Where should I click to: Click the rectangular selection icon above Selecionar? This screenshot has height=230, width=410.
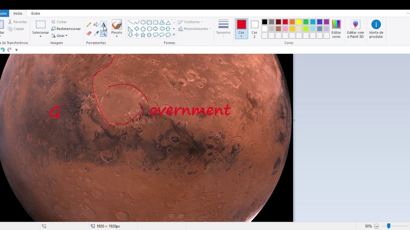40,25
